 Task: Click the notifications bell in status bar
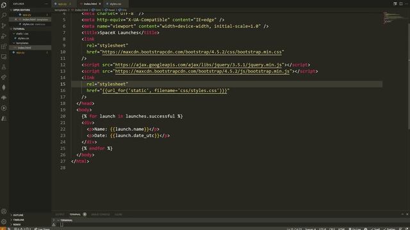(x=407, y=229)
